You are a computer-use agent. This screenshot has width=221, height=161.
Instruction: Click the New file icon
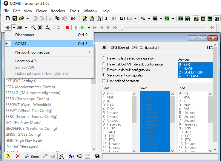[8, 18]
